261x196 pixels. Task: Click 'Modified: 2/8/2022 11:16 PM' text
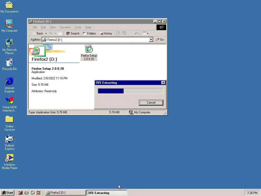click(x=49, y=78)
